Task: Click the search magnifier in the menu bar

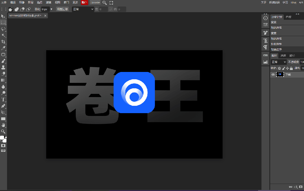Action: pos(105,3)
